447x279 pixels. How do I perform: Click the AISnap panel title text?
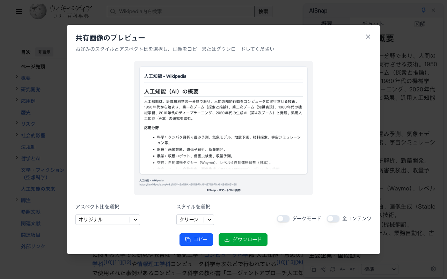tap(318, 10)
